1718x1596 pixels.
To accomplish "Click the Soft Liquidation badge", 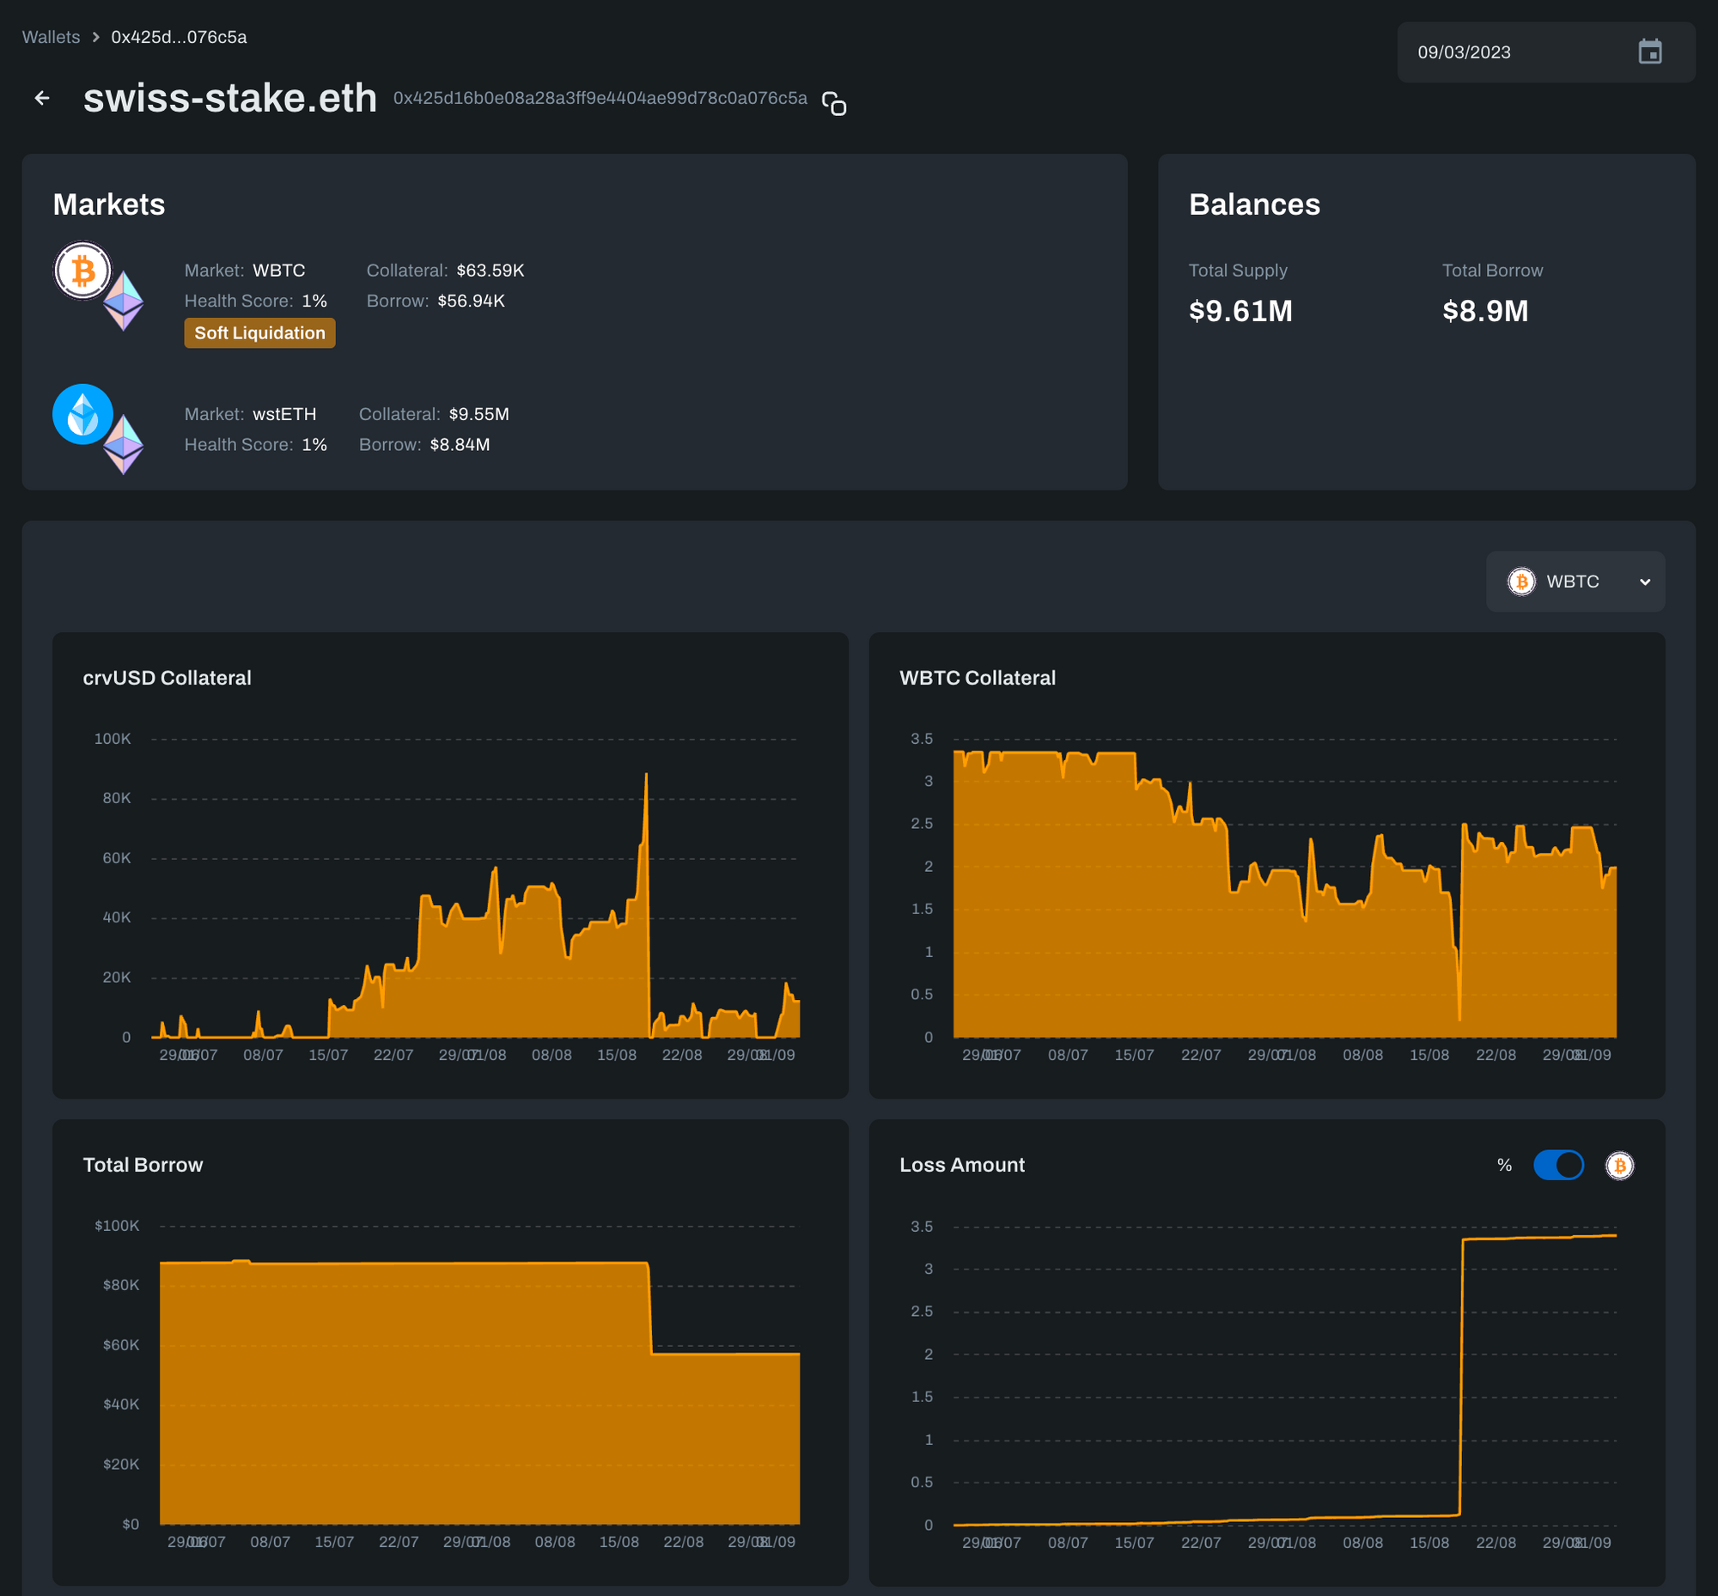I will (x=259, y=333).
